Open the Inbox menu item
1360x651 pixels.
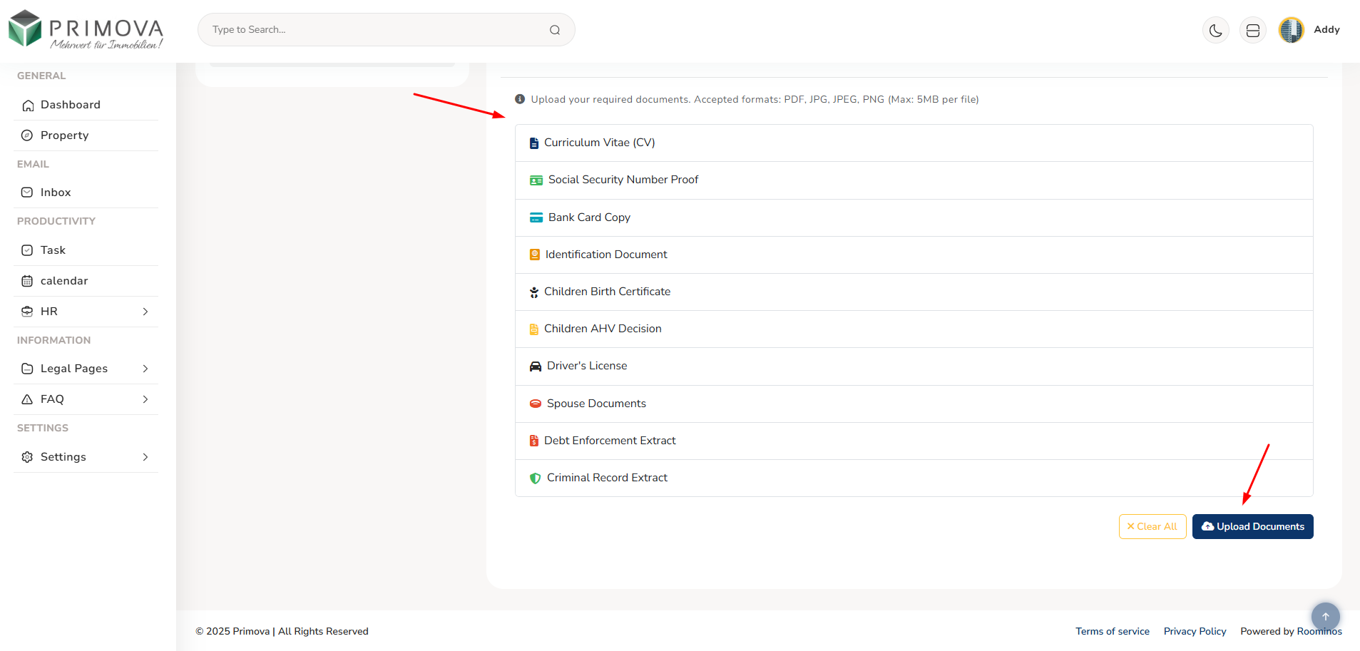[56, 193]
